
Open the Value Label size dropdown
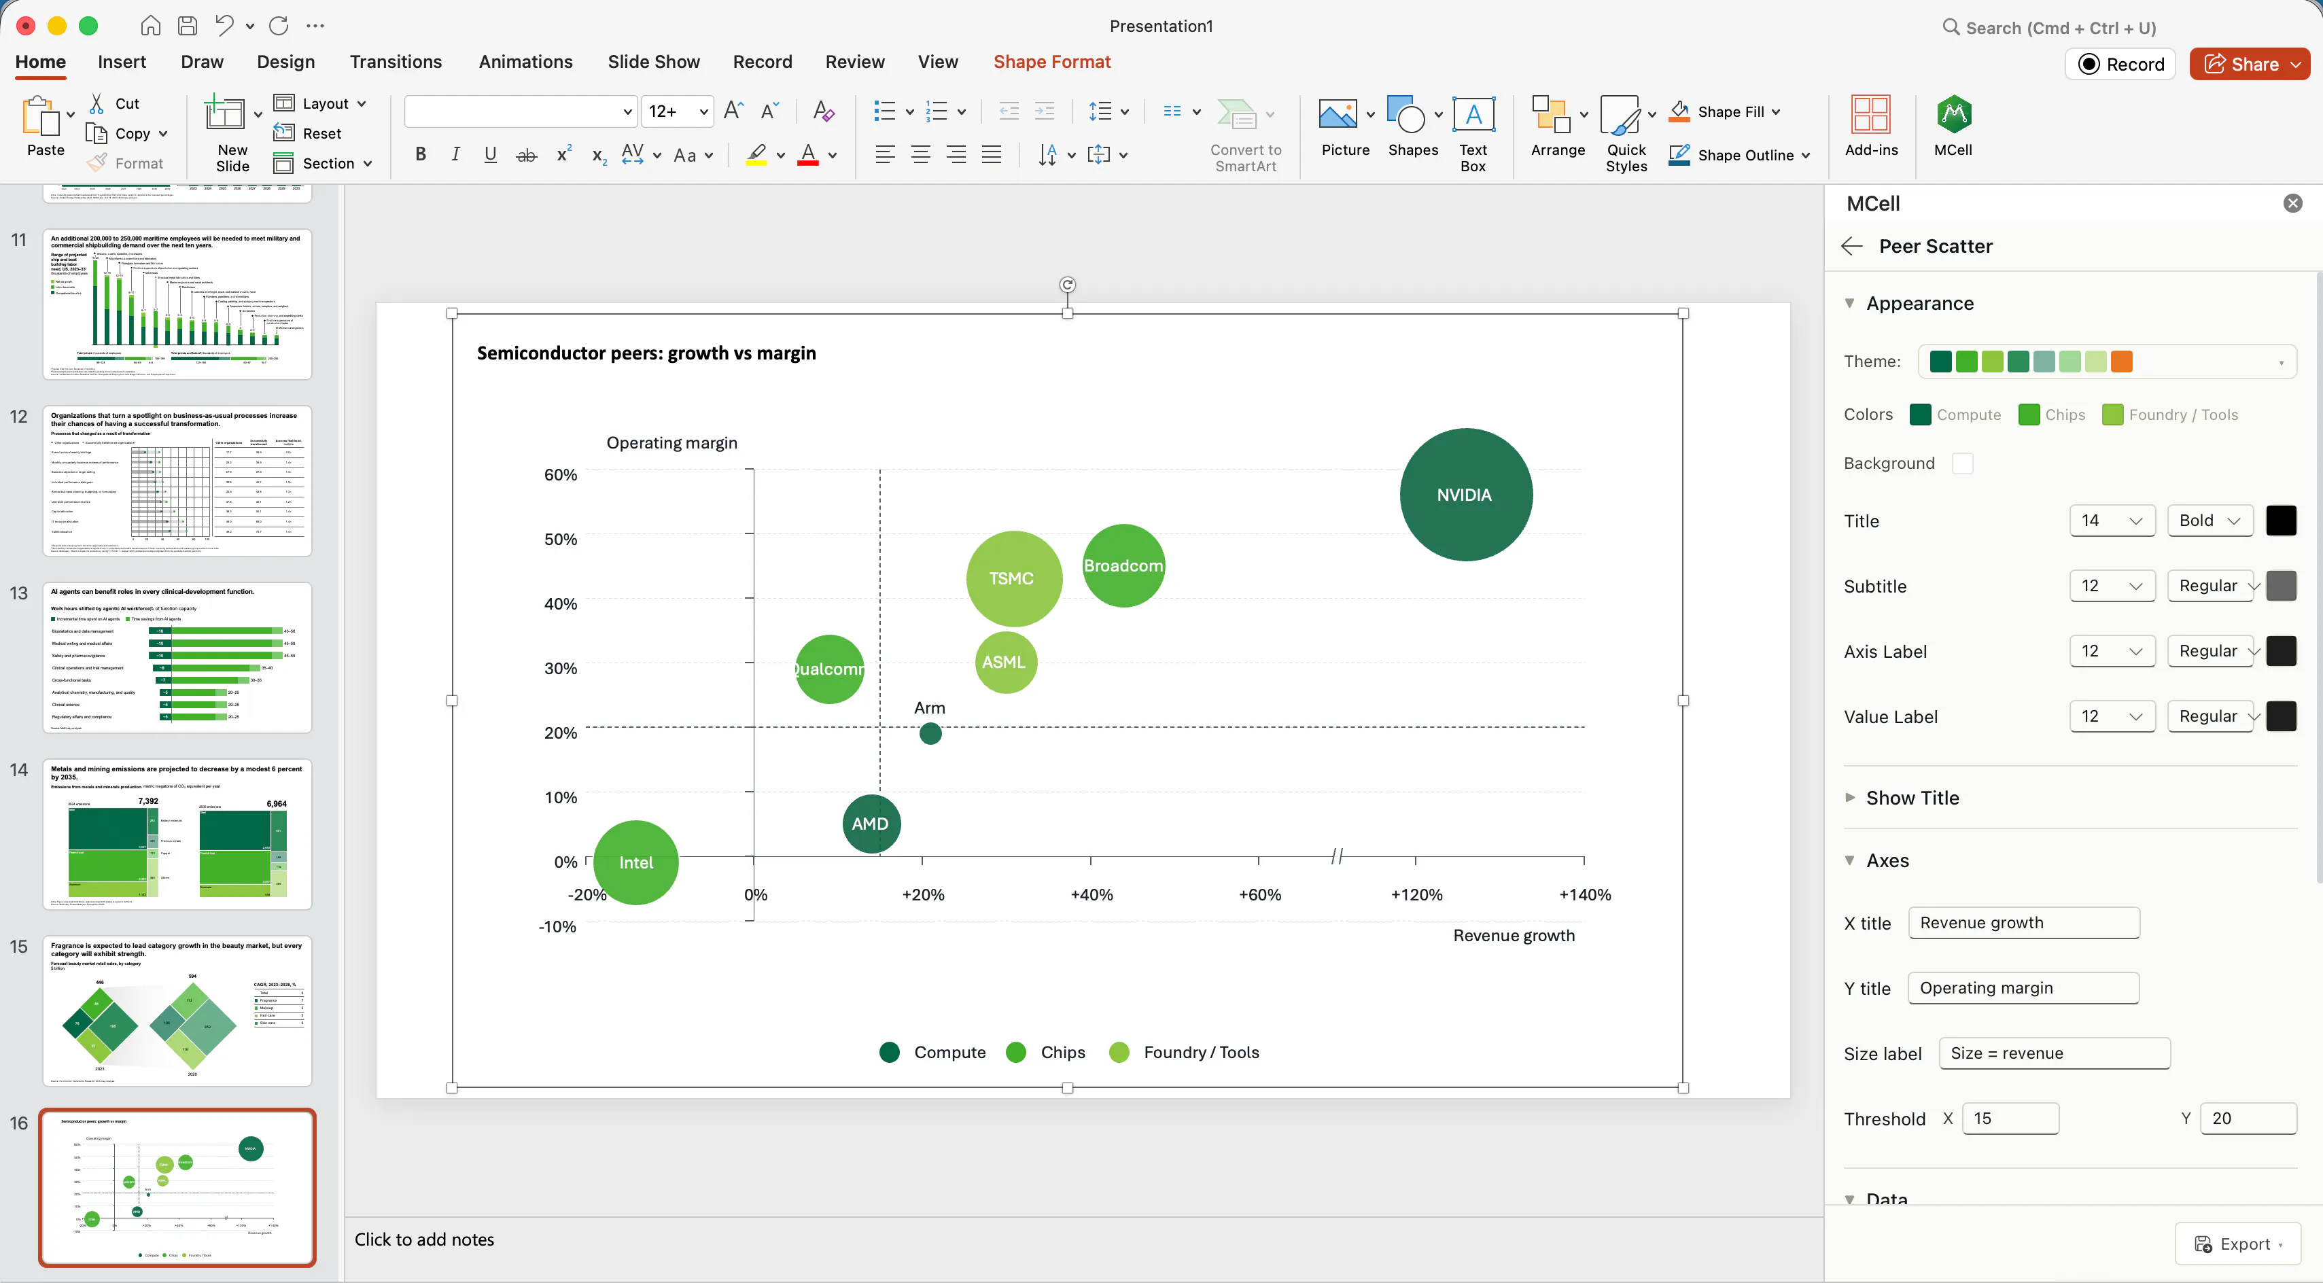[x=2112, y=716]
